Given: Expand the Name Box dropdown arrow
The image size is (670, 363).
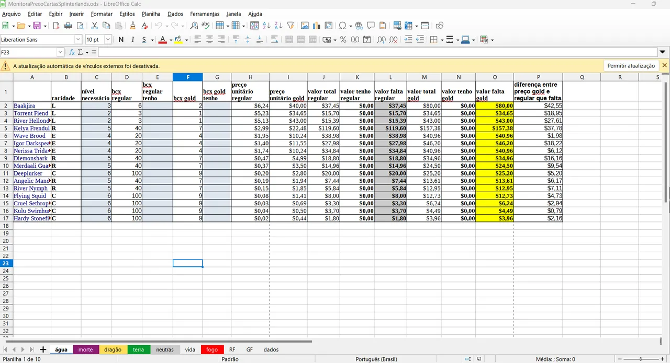Looking at the screenshot, I should pyautogui.click(x=61, y=52).
